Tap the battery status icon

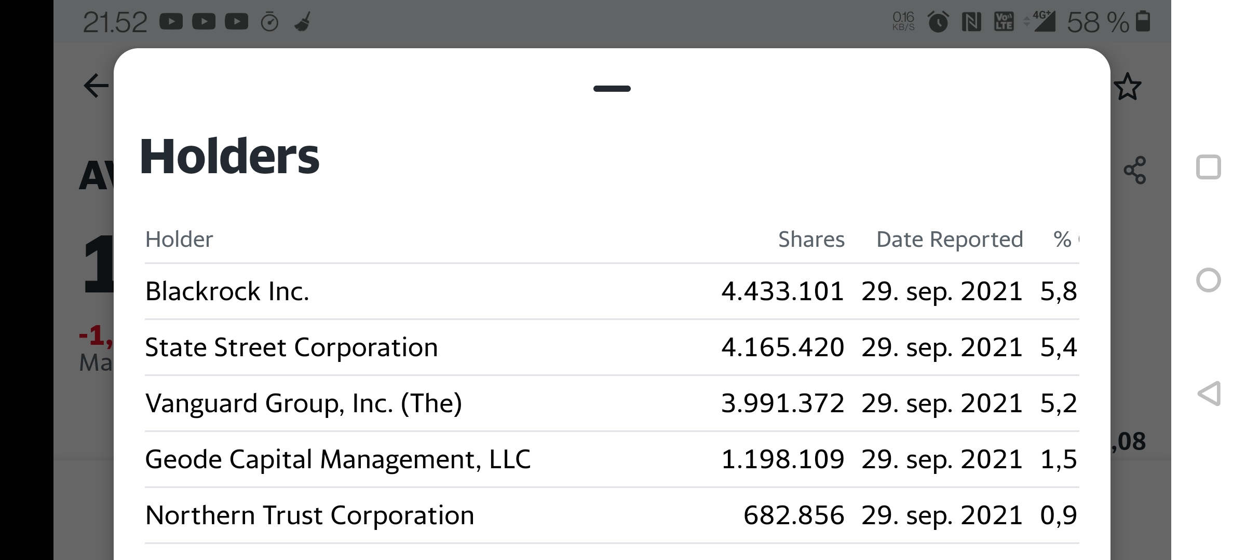pos(1143,22)
